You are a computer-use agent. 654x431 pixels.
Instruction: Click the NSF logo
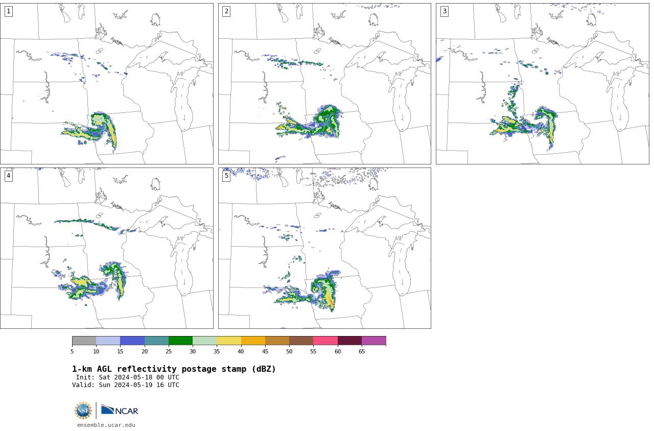(83, 411)
